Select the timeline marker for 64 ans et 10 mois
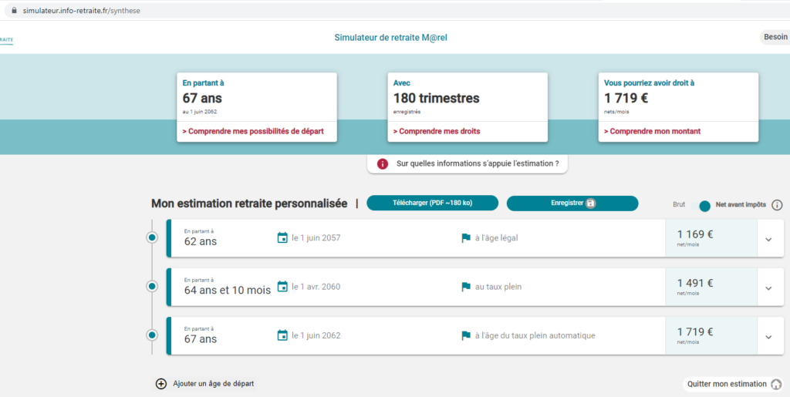The image size is (790, 397). tap(152, 286)
